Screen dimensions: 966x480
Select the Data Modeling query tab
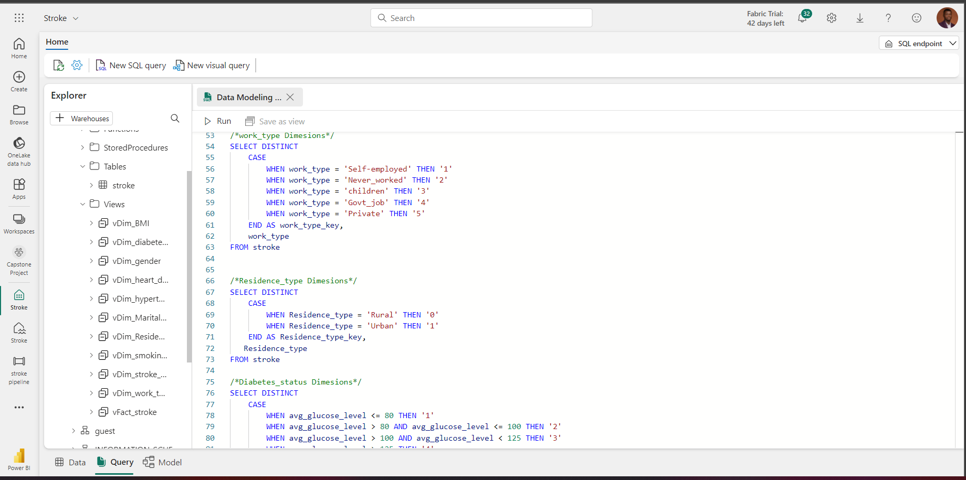[243, 97]
